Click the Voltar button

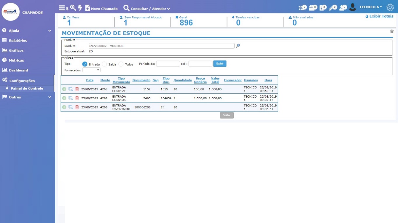click(227, 115)
